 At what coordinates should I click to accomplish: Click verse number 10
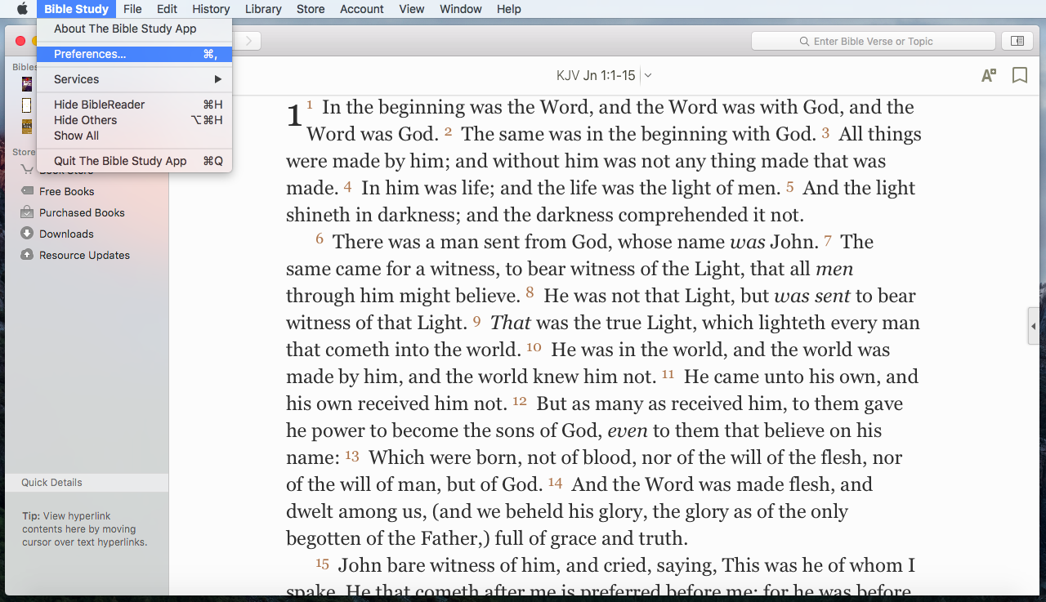(534, 347)
